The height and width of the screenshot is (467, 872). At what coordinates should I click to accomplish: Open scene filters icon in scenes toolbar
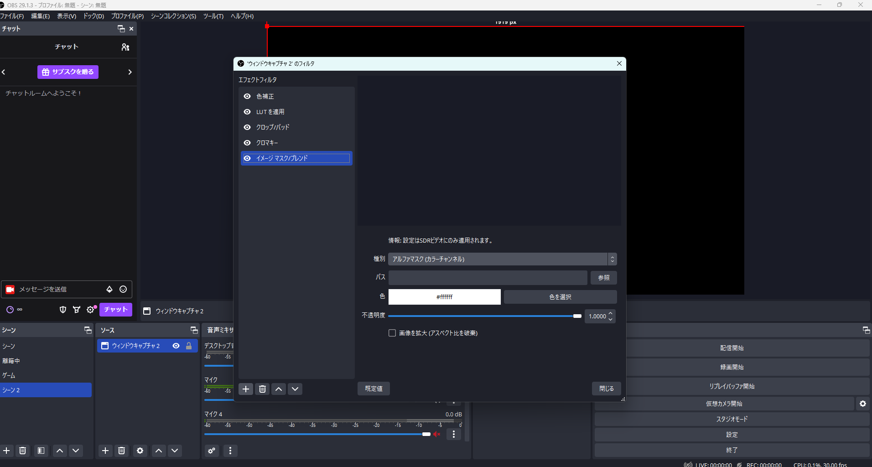(x=41, y=451)
